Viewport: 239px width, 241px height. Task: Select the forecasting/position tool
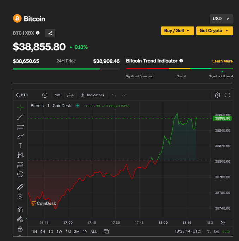(x=20, y=165)
